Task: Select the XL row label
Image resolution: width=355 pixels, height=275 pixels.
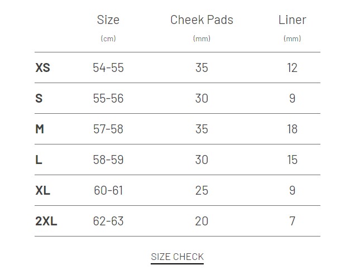Action: pyautogui.click(x=42, y=190)
